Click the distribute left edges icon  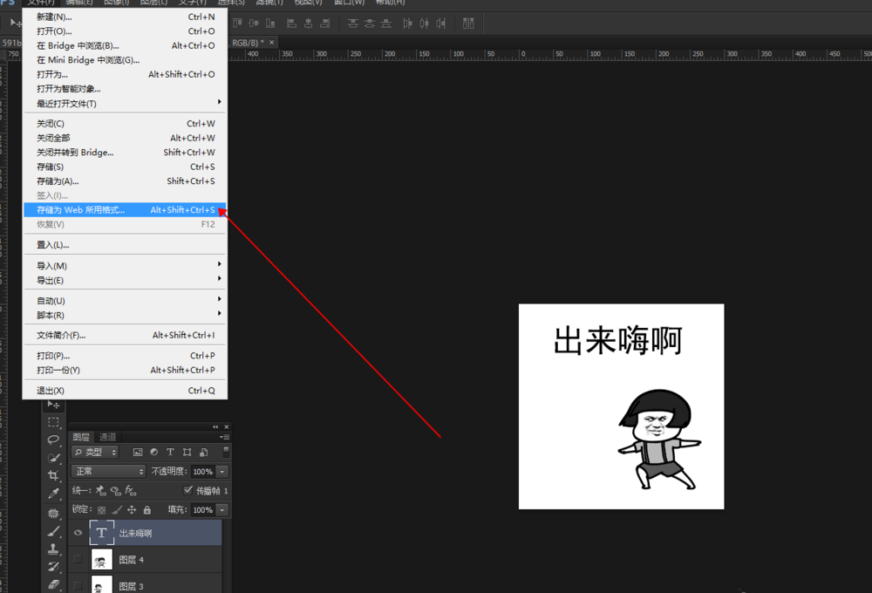(x=407, y=24)
